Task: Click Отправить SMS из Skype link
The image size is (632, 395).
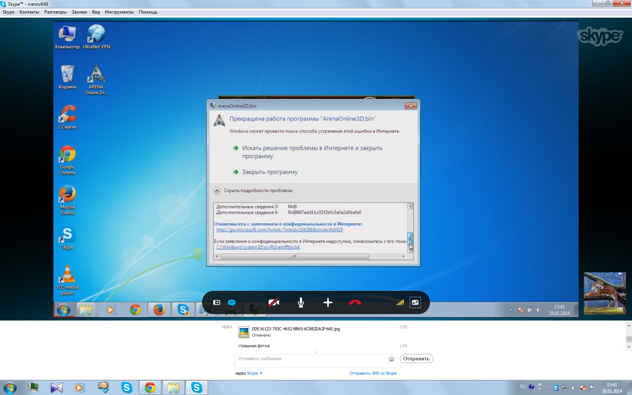Action: pyautogui.click(x=373, y=373)
